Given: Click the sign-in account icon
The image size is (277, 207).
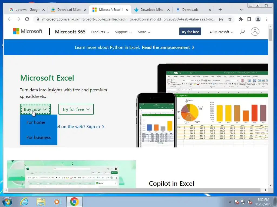Looking at the screenshot, I should coord(255,32).
